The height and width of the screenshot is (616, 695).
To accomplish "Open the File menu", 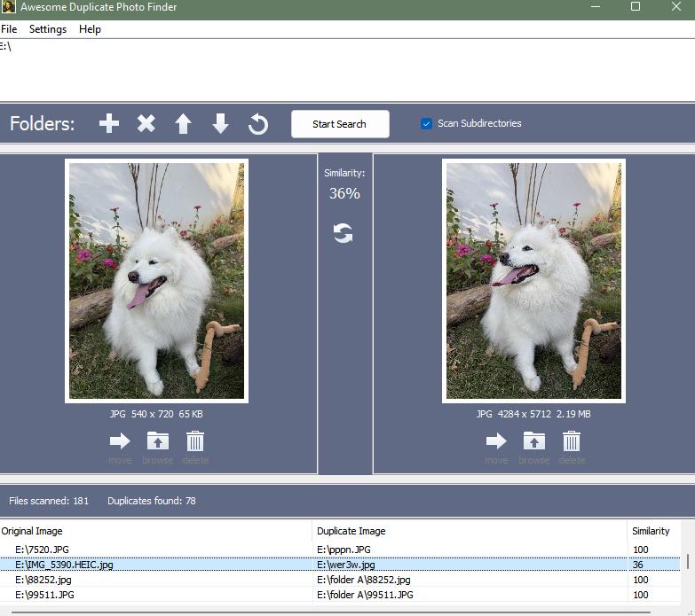I will pos(9,29).
